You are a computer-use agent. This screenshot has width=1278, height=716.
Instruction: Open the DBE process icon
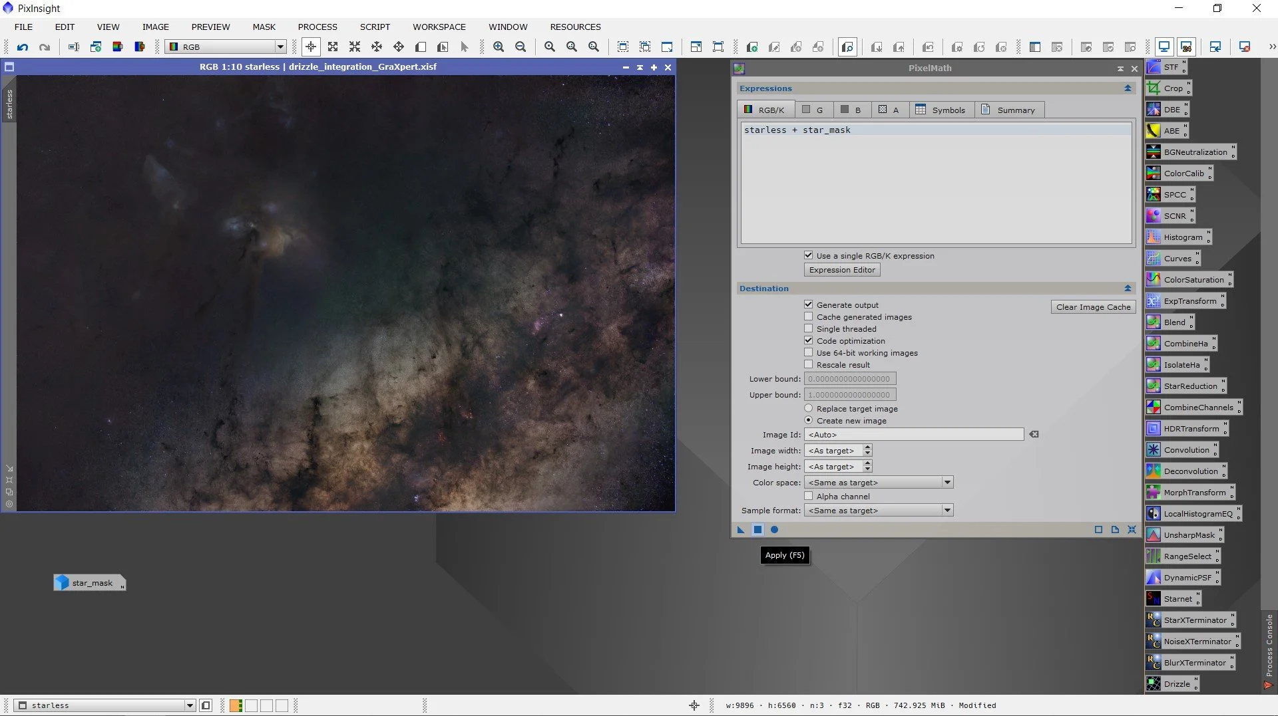(1167, 110)
